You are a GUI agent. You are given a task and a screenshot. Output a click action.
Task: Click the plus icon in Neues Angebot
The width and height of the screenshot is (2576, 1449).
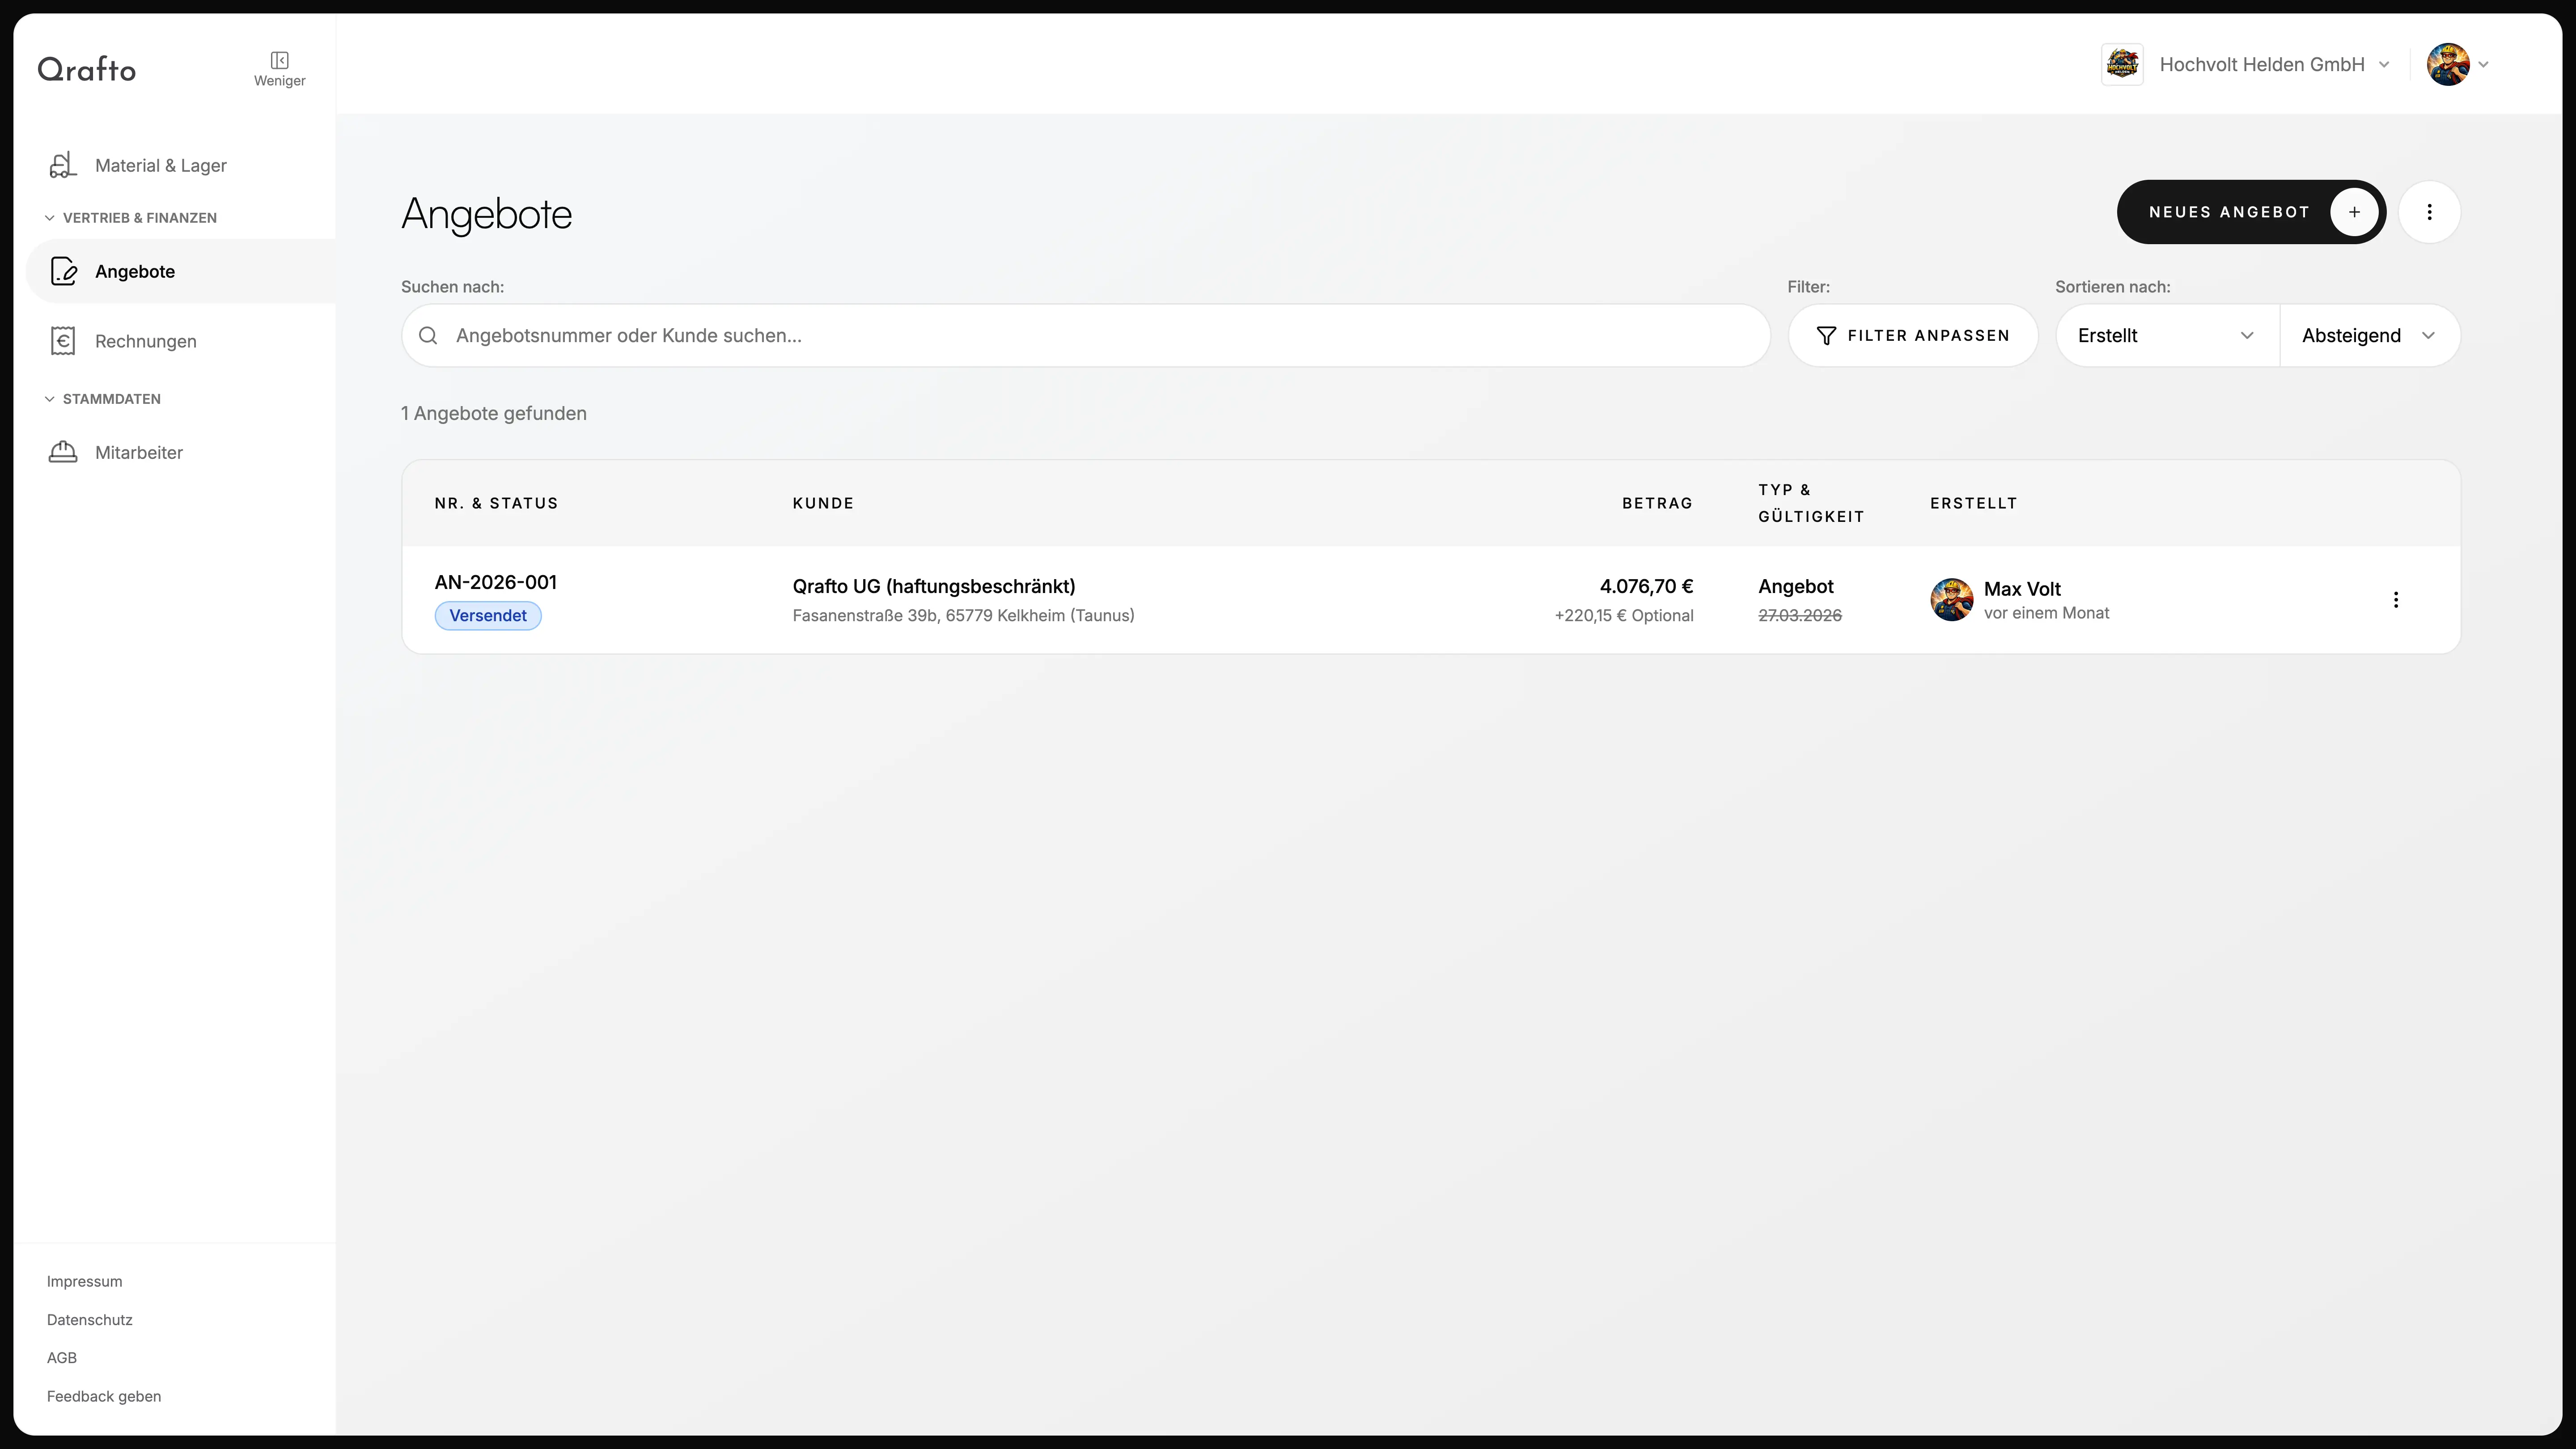2354,212
